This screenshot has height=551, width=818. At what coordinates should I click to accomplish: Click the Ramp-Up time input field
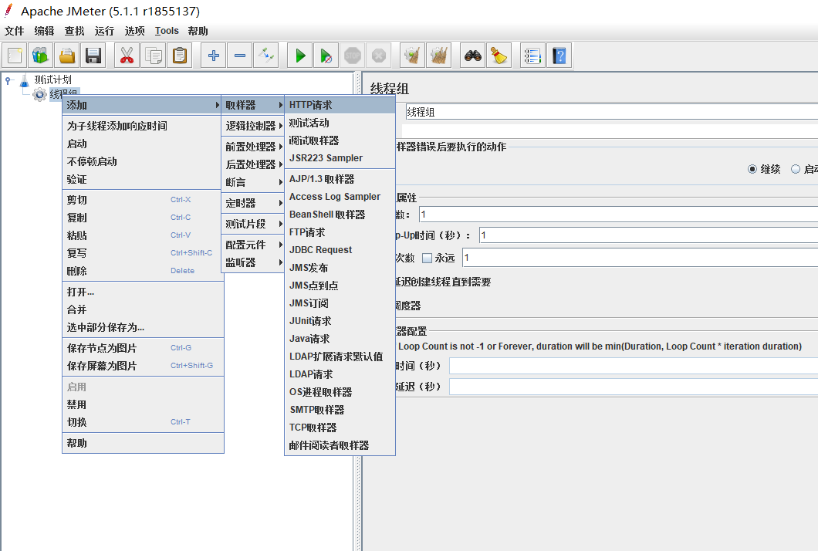pyautogui.click(x=648, y=235)
